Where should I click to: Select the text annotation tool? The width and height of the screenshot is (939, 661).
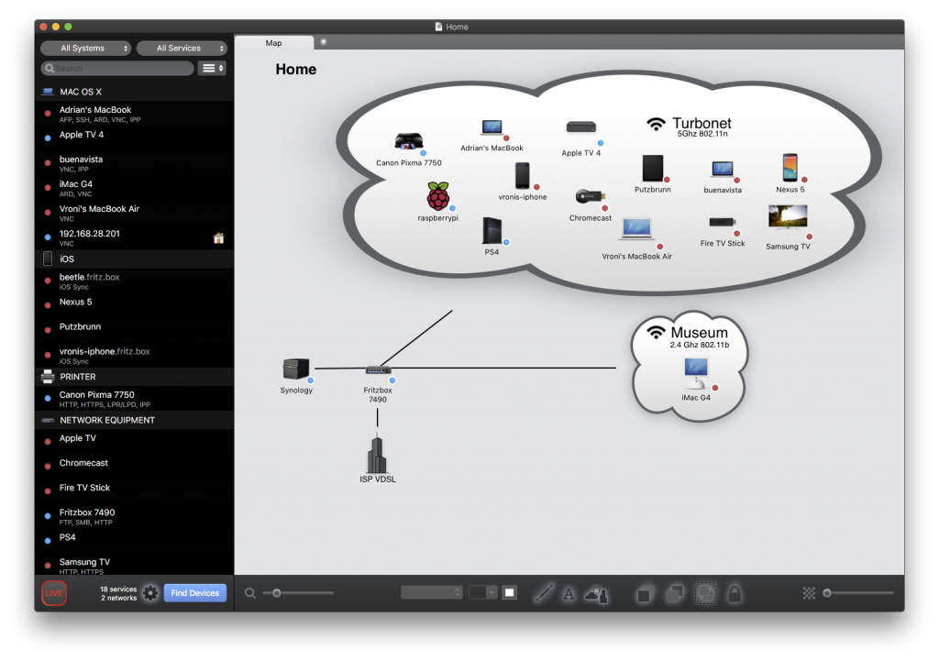569,592
